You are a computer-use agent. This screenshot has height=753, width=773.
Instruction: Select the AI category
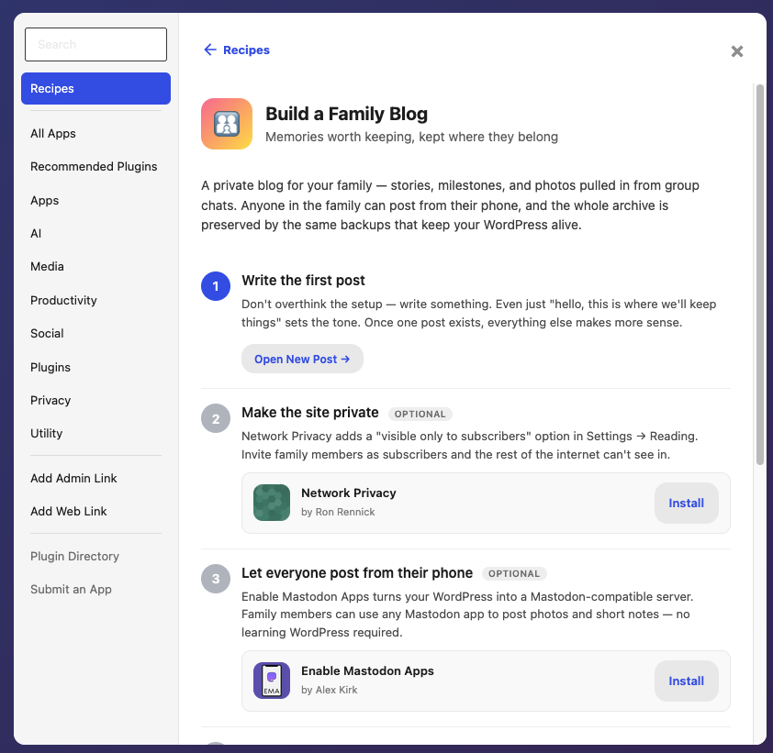point(36,234)
